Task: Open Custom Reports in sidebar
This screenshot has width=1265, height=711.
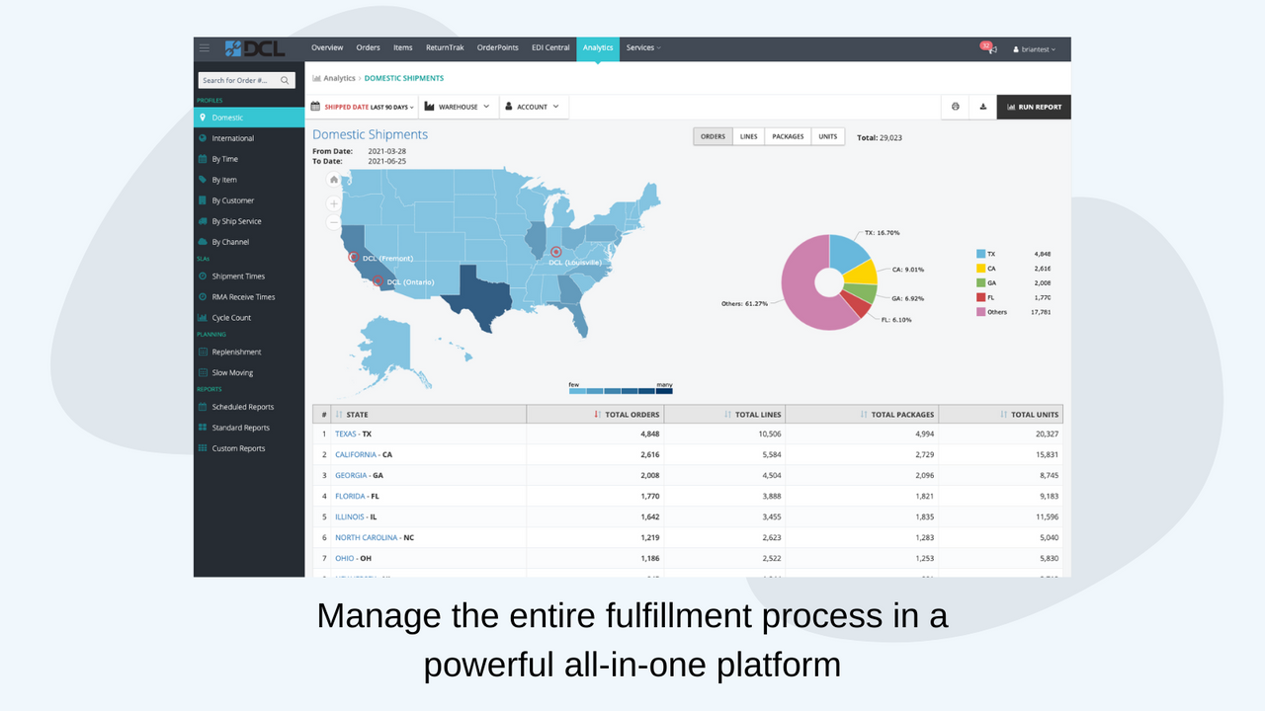Action: point(249,448)
